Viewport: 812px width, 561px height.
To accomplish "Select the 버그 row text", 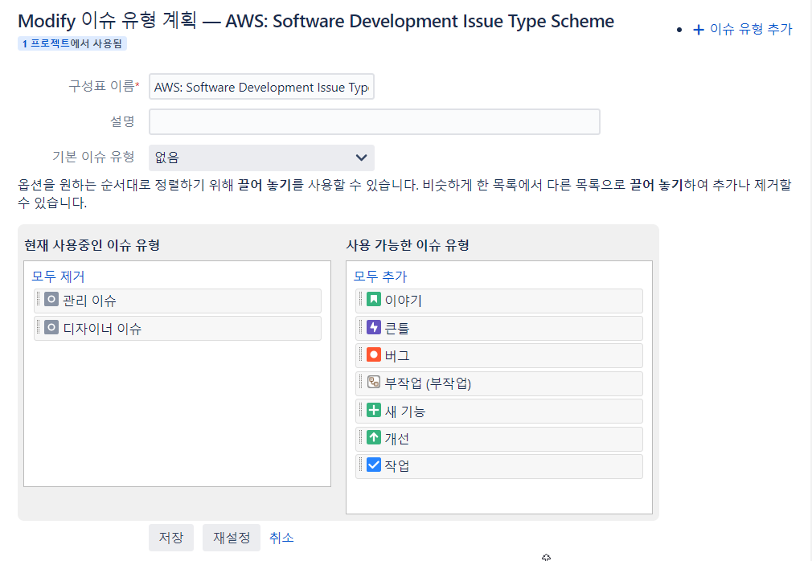I will click(x=397, y=356).
